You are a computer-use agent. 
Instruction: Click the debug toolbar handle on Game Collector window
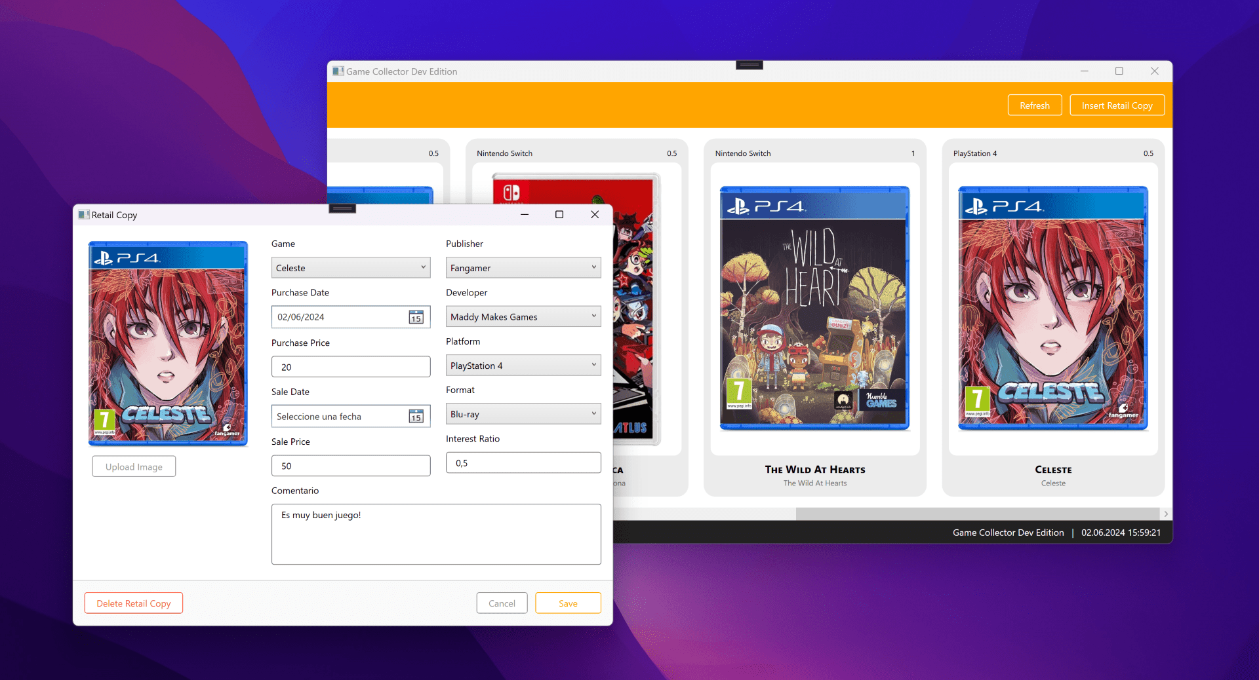749,65
